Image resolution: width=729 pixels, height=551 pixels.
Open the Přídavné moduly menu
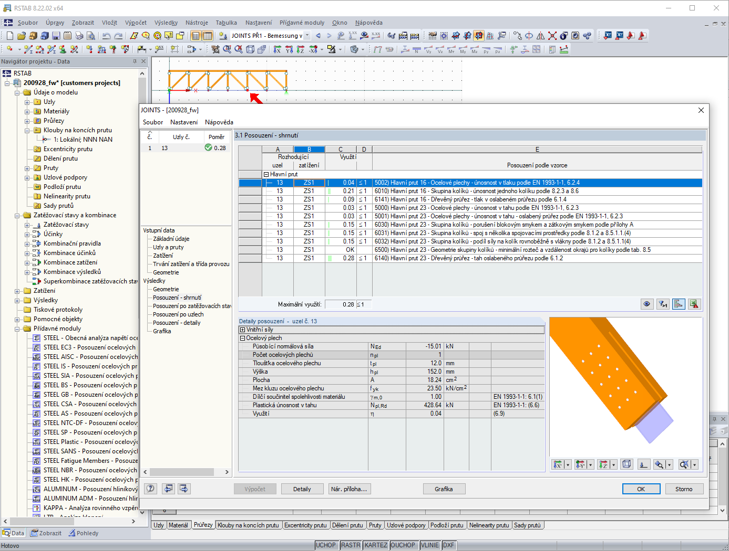(x=302, y=23)
